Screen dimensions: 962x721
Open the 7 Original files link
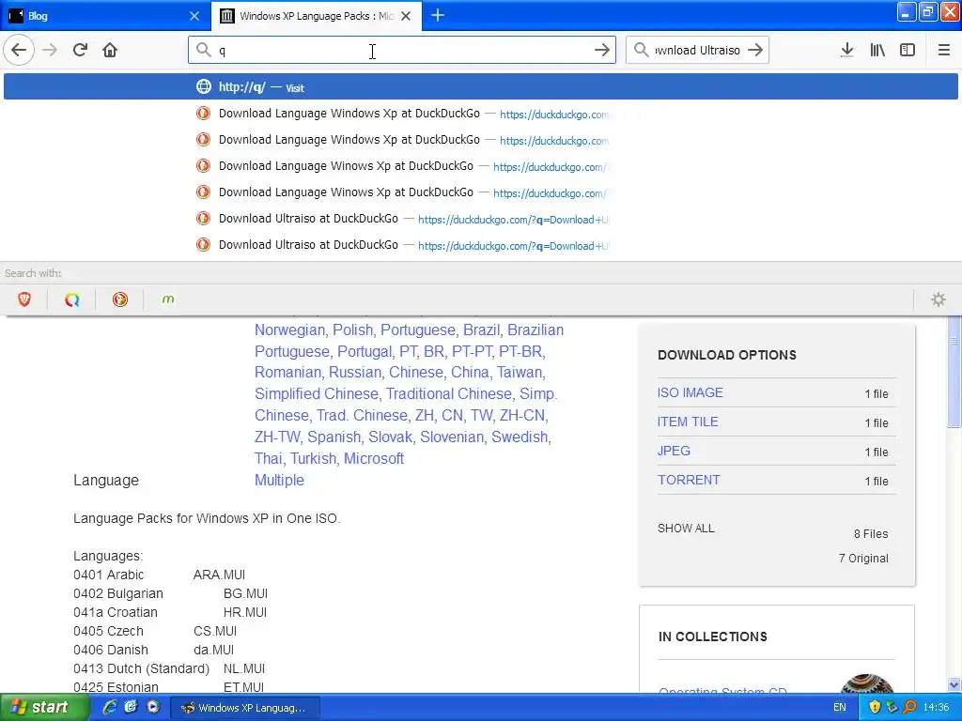[863, 558]
